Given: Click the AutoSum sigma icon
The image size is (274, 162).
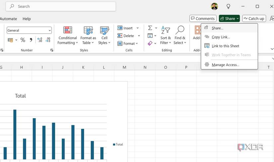Looking at the screenshot, I should coord(150,28).
